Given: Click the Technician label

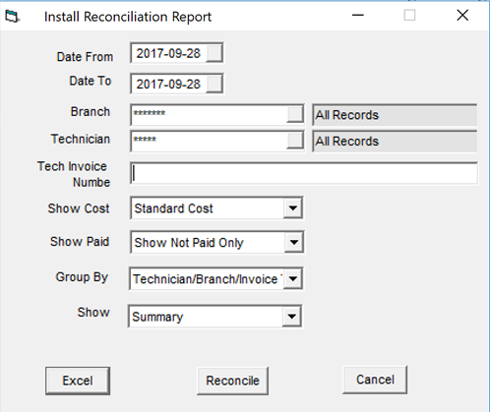Looking at the screenshot, I should tap(81, 139).
